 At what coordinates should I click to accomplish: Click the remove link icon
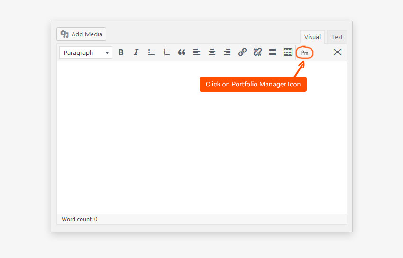coord(257,52)
